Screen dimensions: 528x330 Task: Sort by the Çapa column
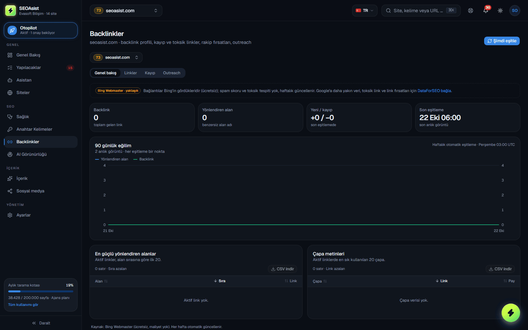(x=320, y=281)
